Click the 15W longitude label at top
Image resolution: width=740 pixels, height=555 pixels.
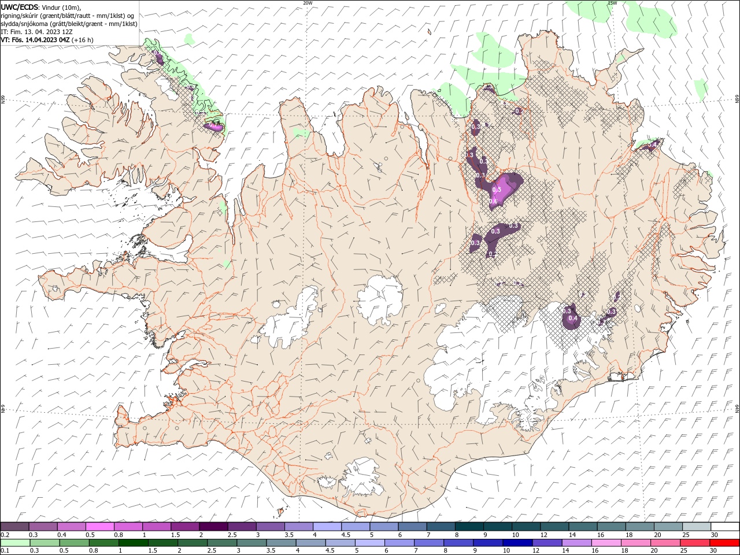point(612,3)
